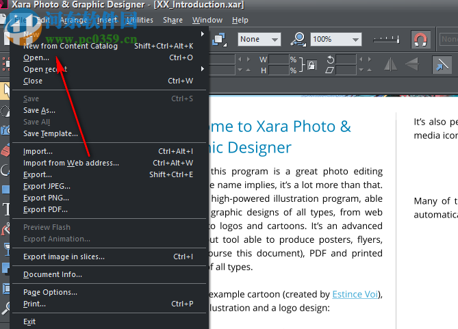The height and width of the screenshot is (329, 458).
Task: Choose Open... from the File menu
Action: (108, 57)
